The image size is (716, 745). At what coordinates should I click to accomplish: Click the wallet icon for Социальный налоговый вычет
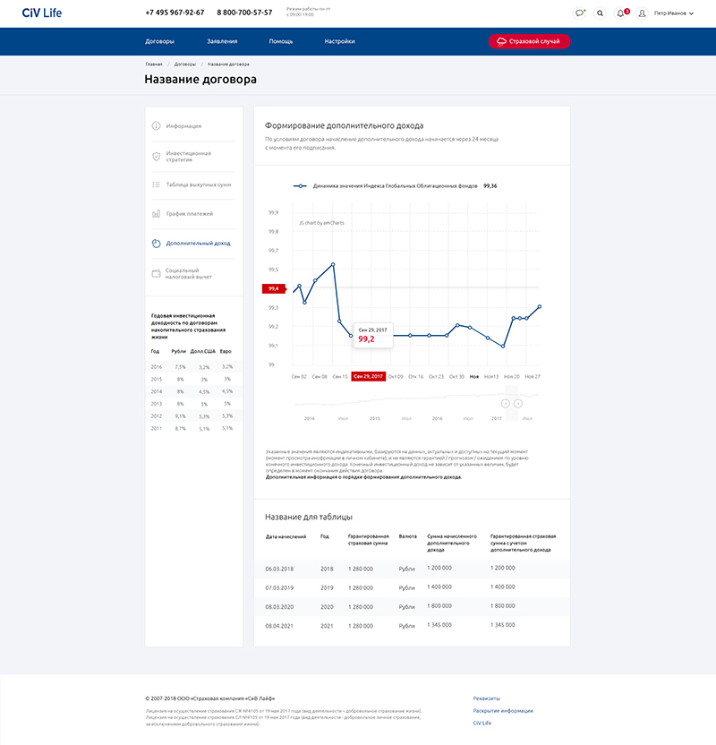pos(156,273)
